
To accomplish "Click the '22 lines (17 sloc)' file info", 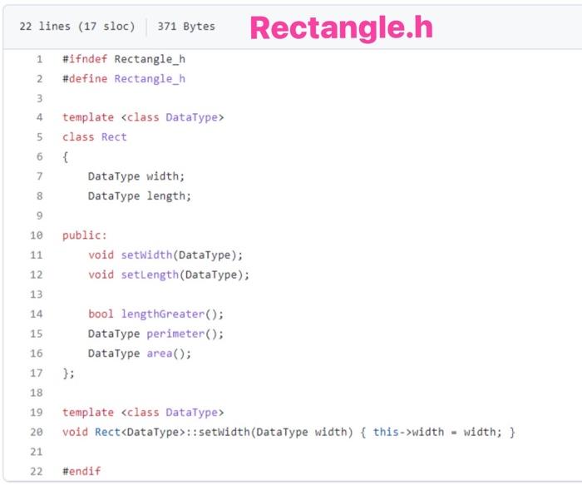I will 77,27.
